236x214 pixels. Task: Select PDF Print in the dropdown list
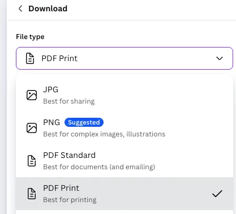pyautogui.click(x=125, y=194)
